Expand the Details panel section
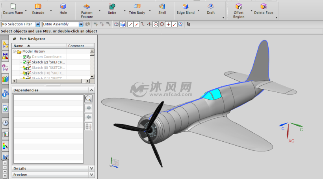 91,168
